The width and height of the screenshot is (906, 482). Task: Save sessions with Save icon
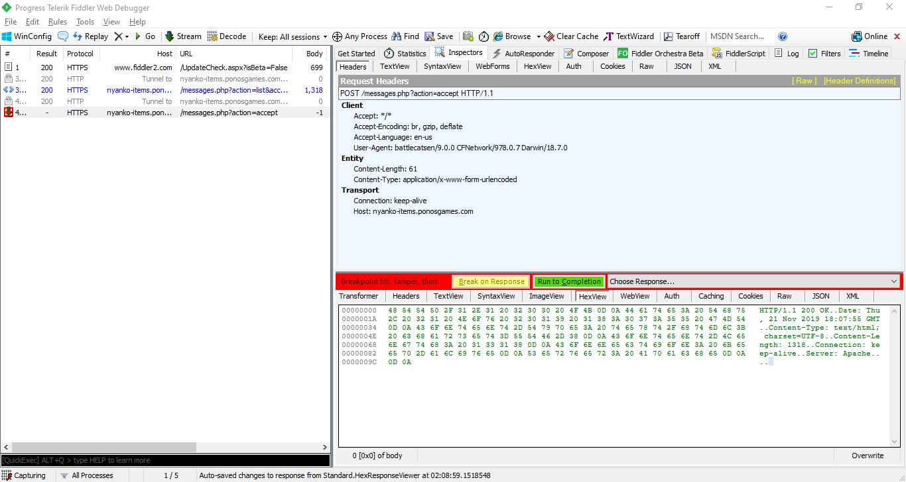439,36
